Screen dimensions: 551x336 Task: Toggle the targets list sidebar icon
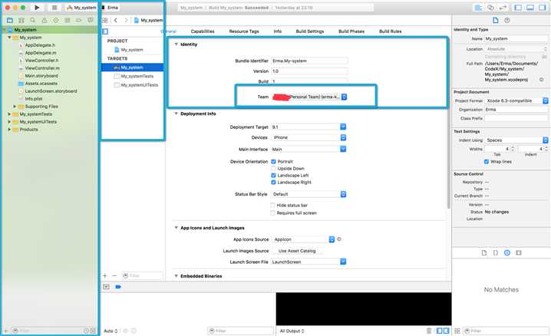click(x=105, y=31)
